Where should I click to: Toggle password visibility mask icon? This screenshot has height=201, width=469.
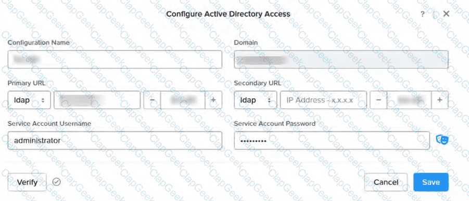click(x=442, y=140)
